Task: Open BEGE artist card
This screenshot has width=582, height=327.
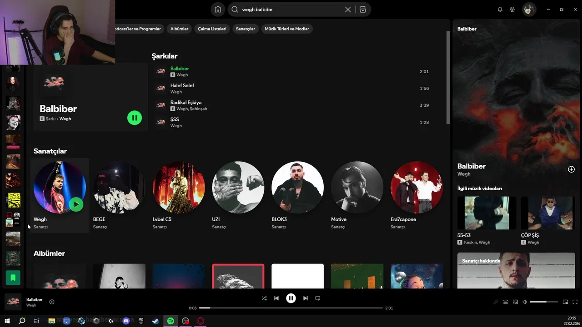Action: 119,195
